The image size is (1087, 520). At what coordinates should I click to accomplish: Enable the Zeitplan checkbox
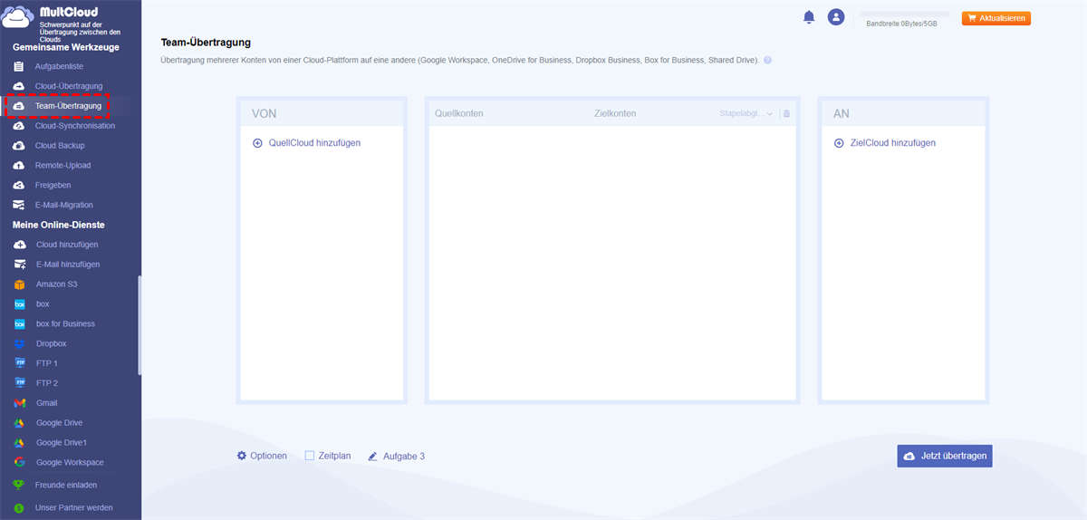click(x=310, y=456)
